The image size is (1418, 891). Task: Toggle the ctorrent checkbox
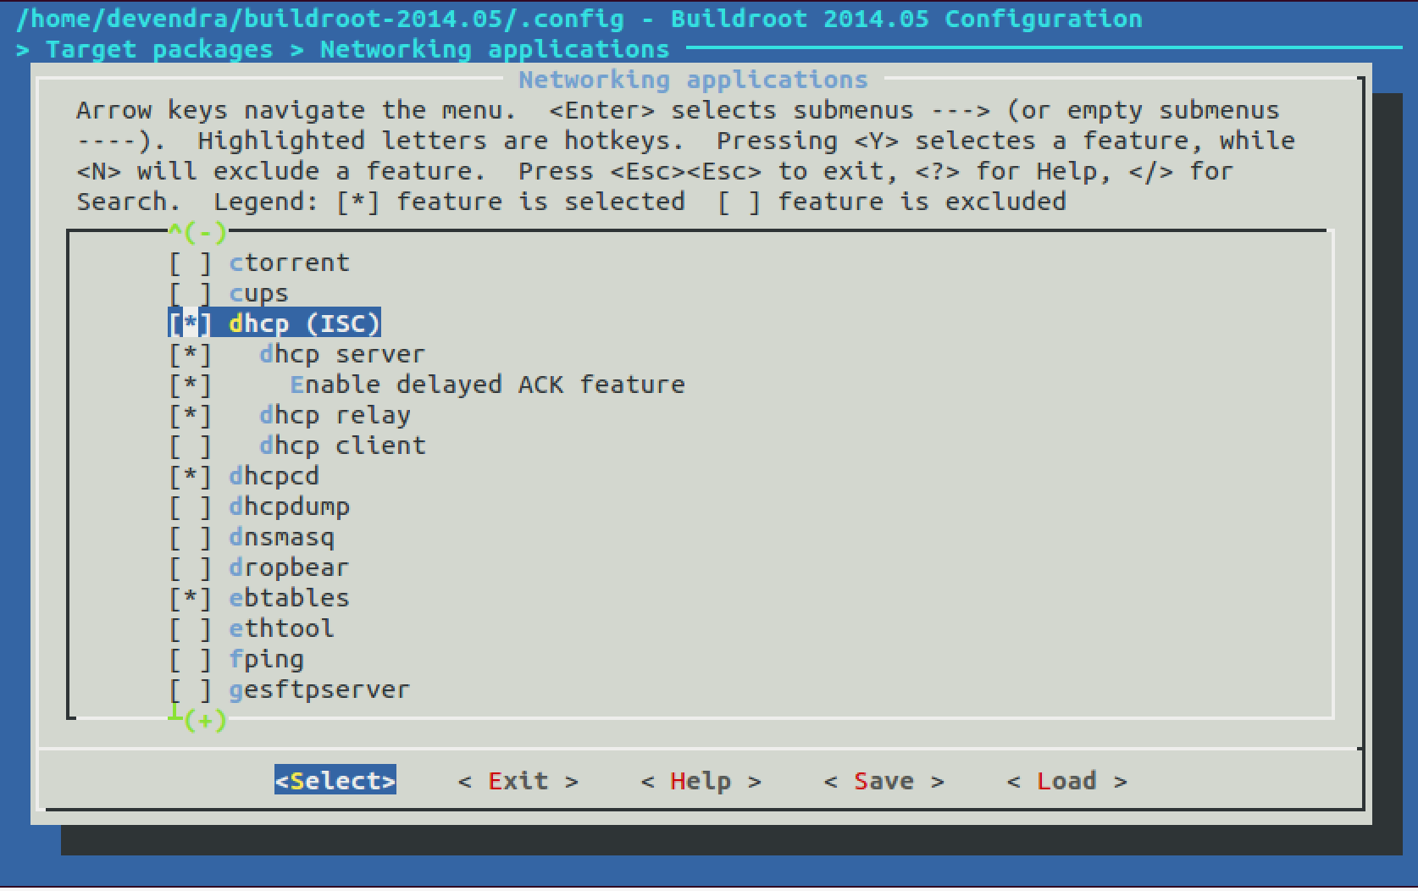(190, 263)
